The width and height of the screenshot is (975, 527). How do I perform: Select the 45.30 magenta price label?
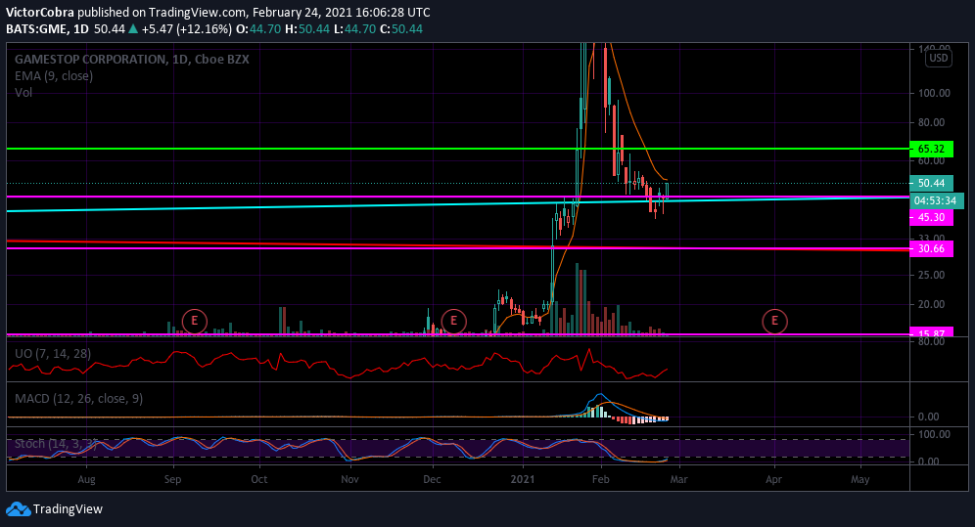point(931,217)
